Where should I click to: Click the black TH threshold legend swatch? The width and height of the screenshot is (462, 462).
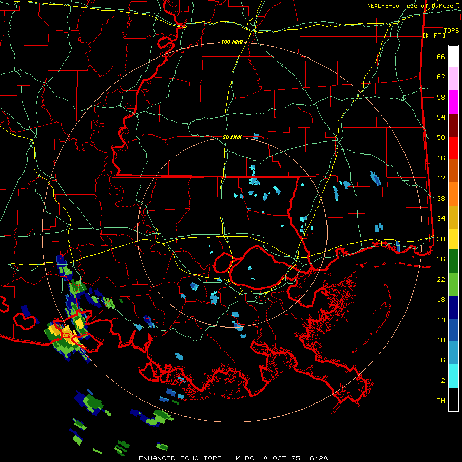[453, 399]
